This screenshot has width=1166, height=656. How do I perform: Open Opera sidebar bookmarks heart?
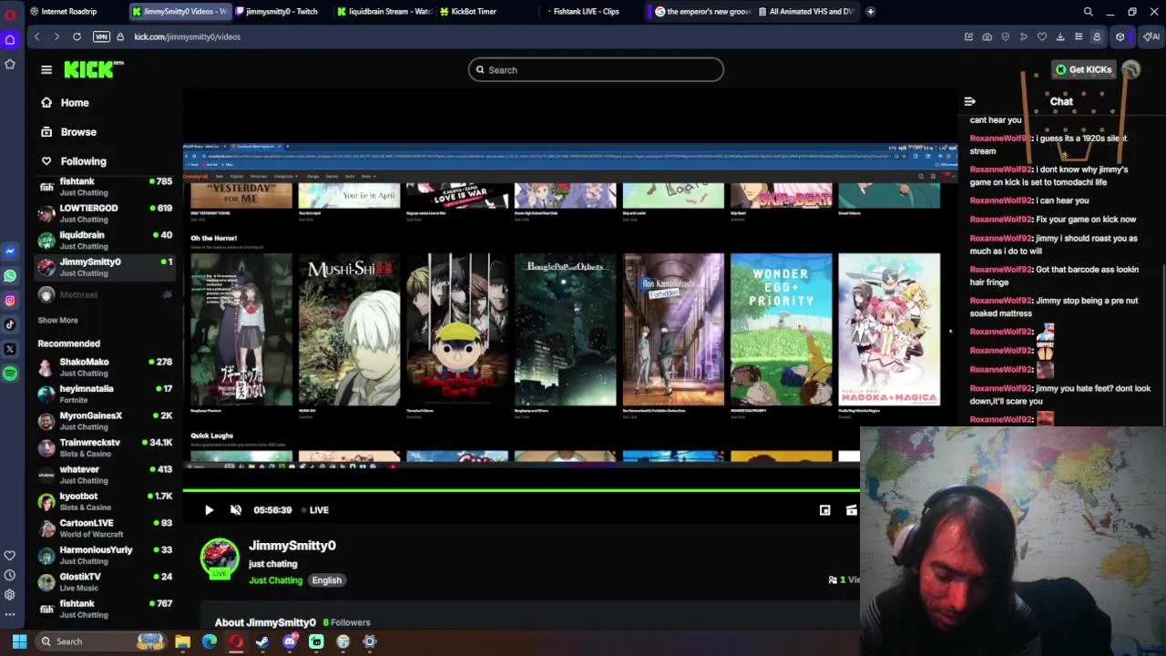[10, 555]
